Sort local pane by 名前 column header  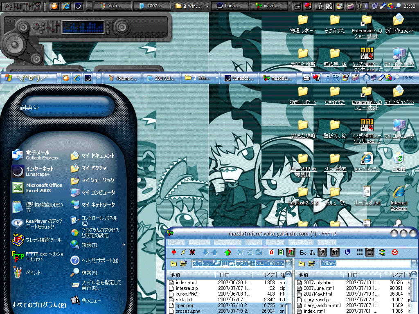tap(191, 275)
